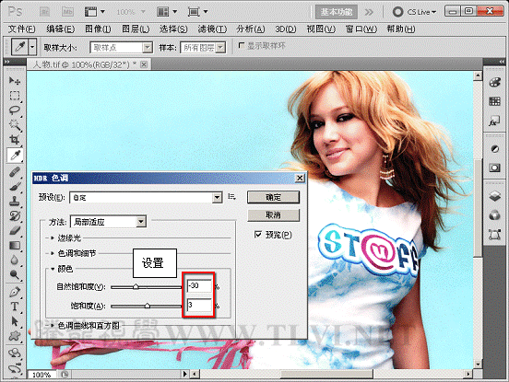Select the Eyedropper tool in toolbox
Screen dimensions: 509x382
[x=15, y=156]
